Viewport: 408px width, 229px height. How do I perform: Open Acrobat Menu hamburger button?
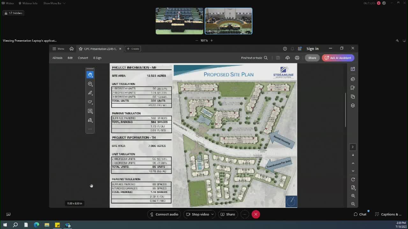pyautogui.click(x=58, y=49)
